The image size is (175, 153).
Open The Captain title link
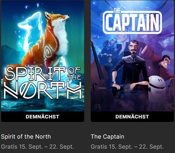coord(108,137)
